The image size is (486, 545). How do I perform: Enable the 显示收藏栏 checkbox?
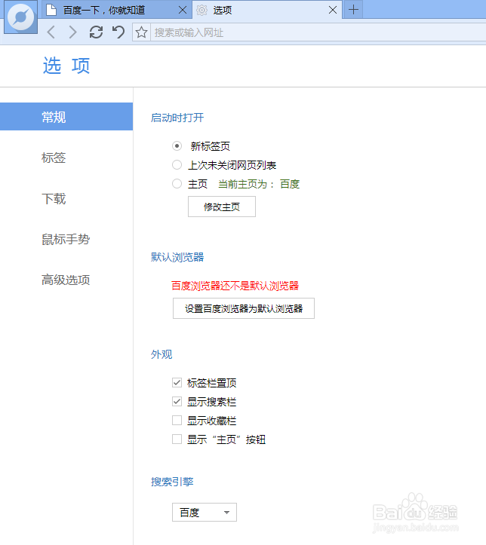[177, 420]
